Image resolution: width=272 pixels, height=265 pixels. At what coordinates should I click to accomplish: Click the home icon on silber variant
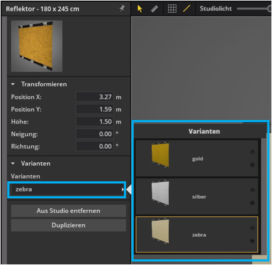[x=252, y=190]
